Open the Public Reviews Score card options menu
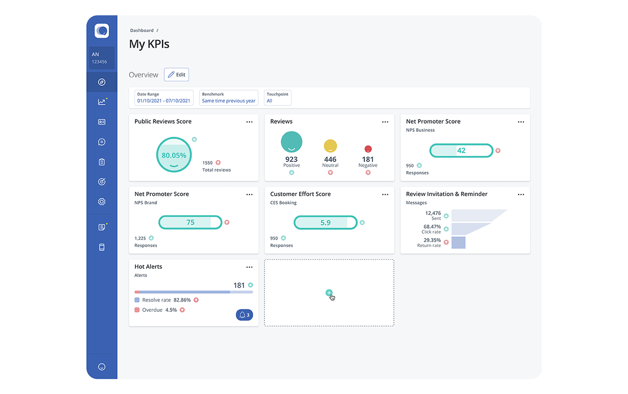Viewport: 628px width, 394px height. coord(249,122)
